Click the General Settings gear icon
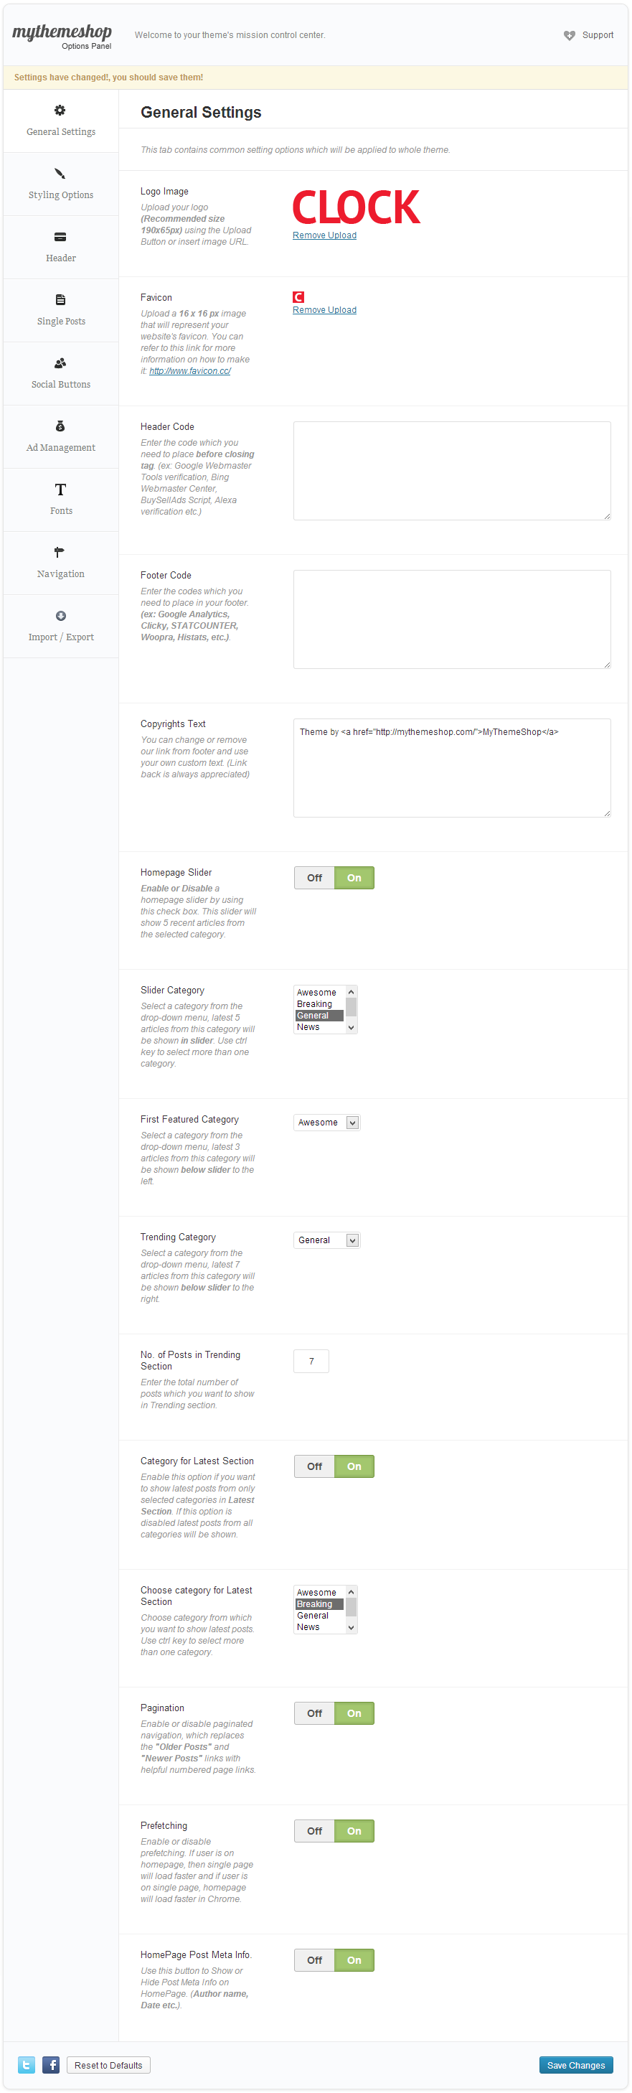The width and height of the screenshot is (632, 2093). point(60,111)
